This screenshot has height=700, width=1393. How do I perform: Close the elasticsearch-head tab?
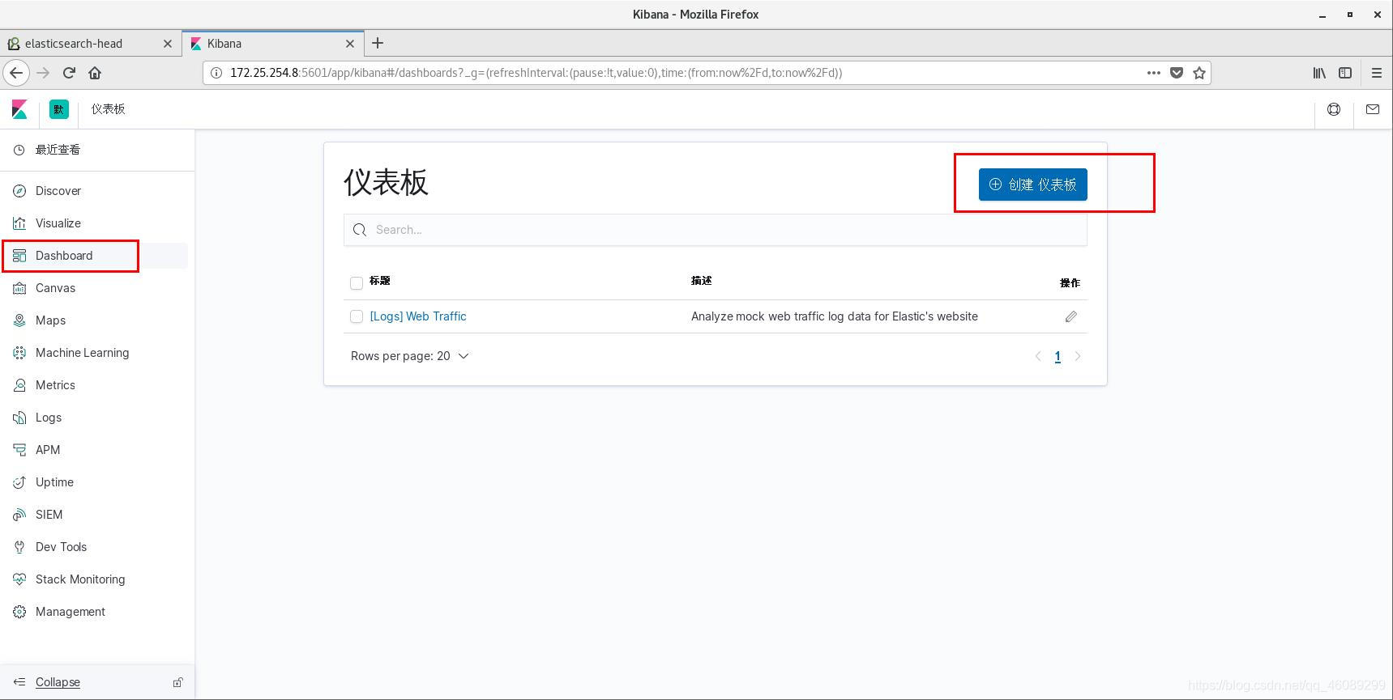click(168, 44)
